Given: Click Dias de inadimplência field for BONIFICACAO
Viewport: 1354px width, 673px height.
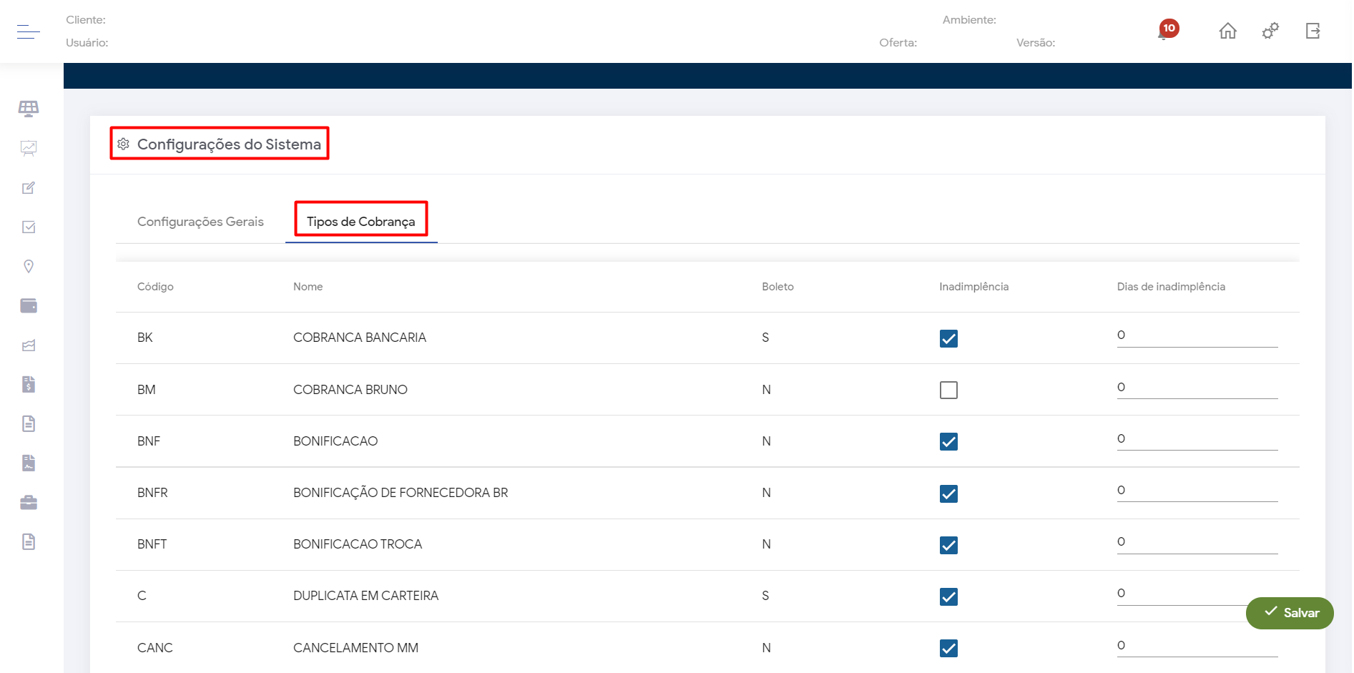Looking at the screenshot, I should (x=1197, y=439).
